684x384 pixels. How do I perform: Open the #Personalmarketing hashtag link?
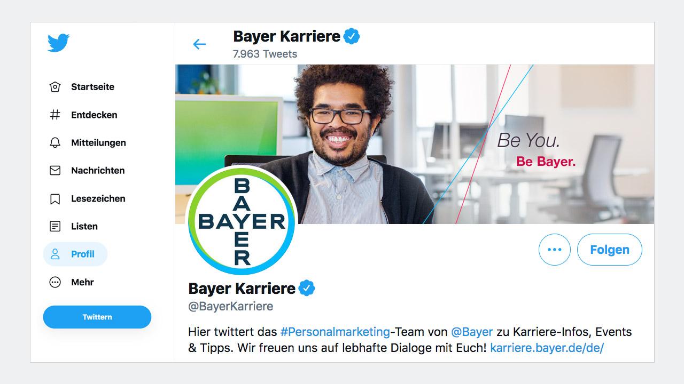(335, 332)
